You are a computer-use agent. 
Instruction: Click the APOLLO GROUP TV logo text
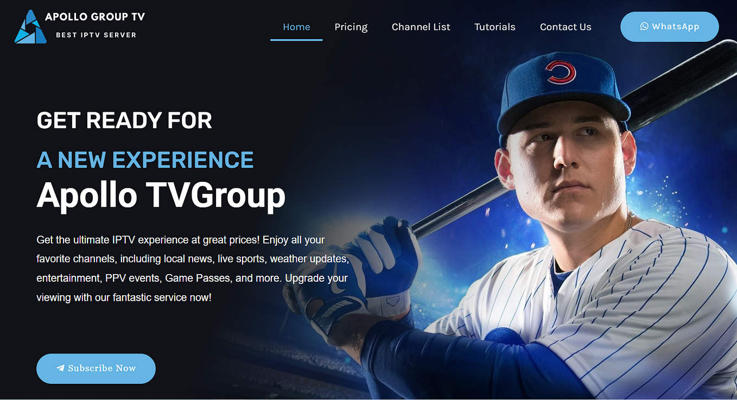95,17
